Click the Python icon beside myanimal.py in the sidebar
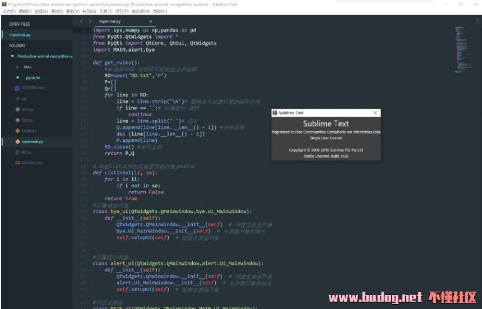482x309 pixels. 17,141
